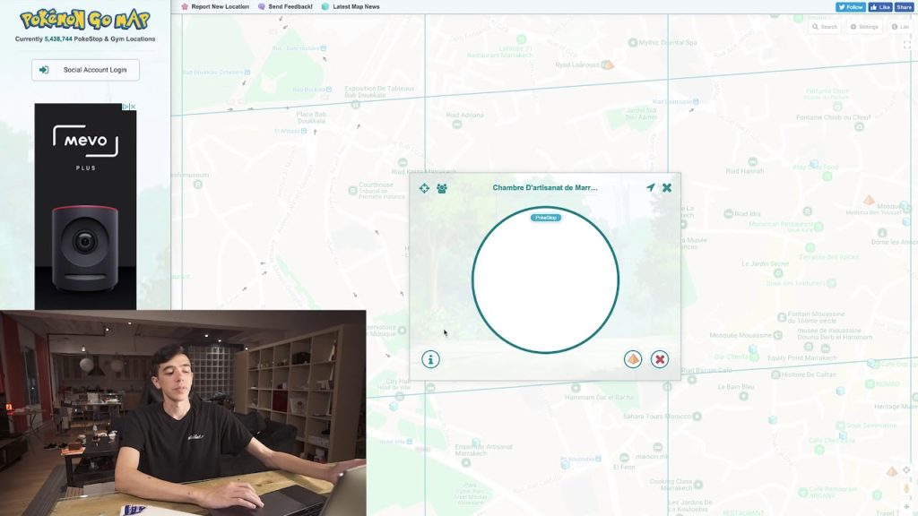Open the info icon in PokeStop popup
Viewport: 918px width, 516px height.
pyautogui.click(x=431, y=359)
